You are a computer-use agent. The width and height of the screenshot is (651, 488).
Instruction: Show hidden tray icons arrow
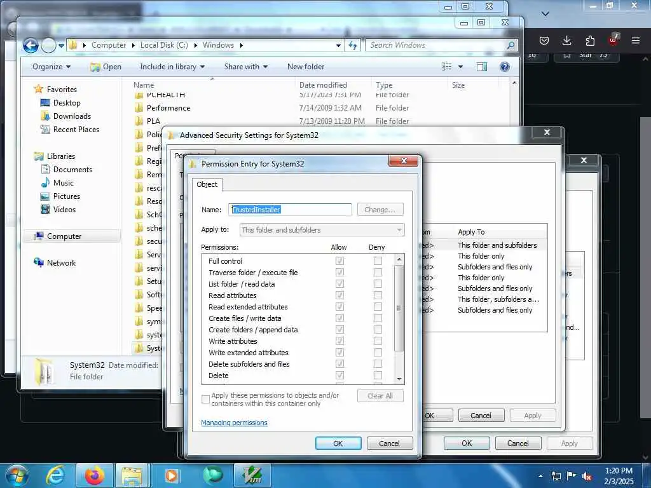540,476
